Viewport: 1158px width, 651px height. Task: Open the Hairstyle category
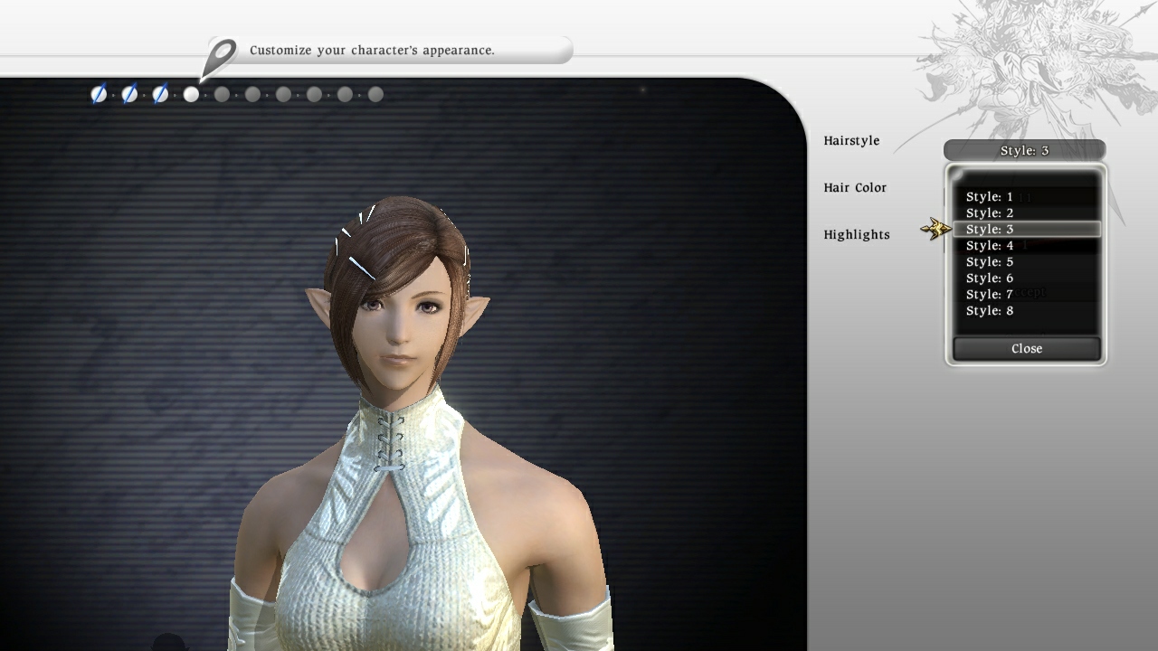point(851,140)
